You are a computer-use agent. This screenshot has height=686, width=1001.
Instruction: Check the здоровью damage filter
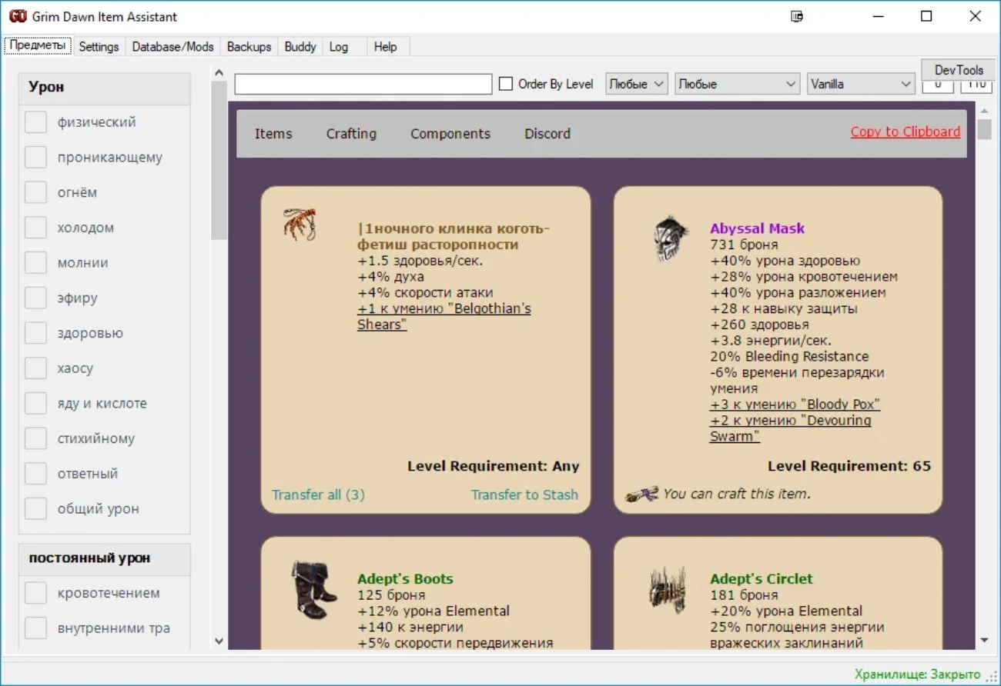click(x=36, y=333)
